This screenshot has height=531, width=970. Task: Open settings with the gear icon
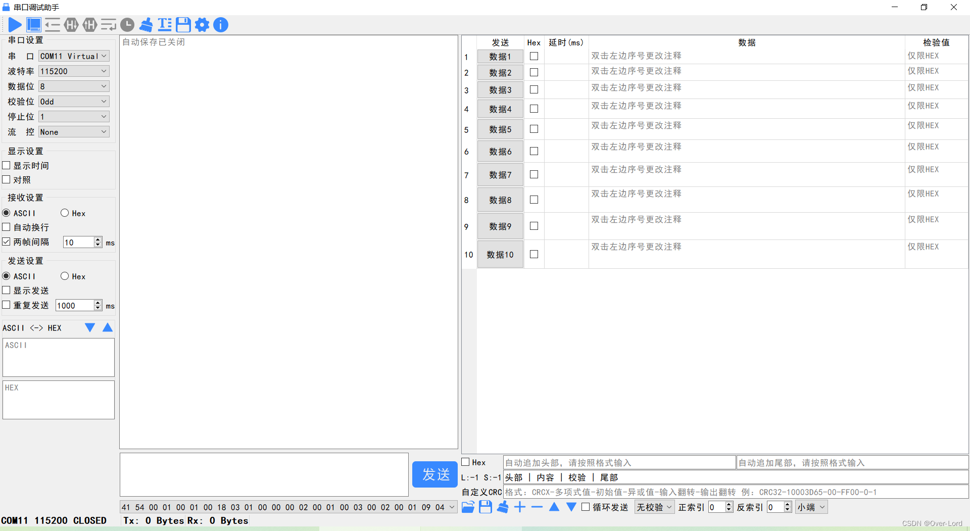[x=202, y=25]
